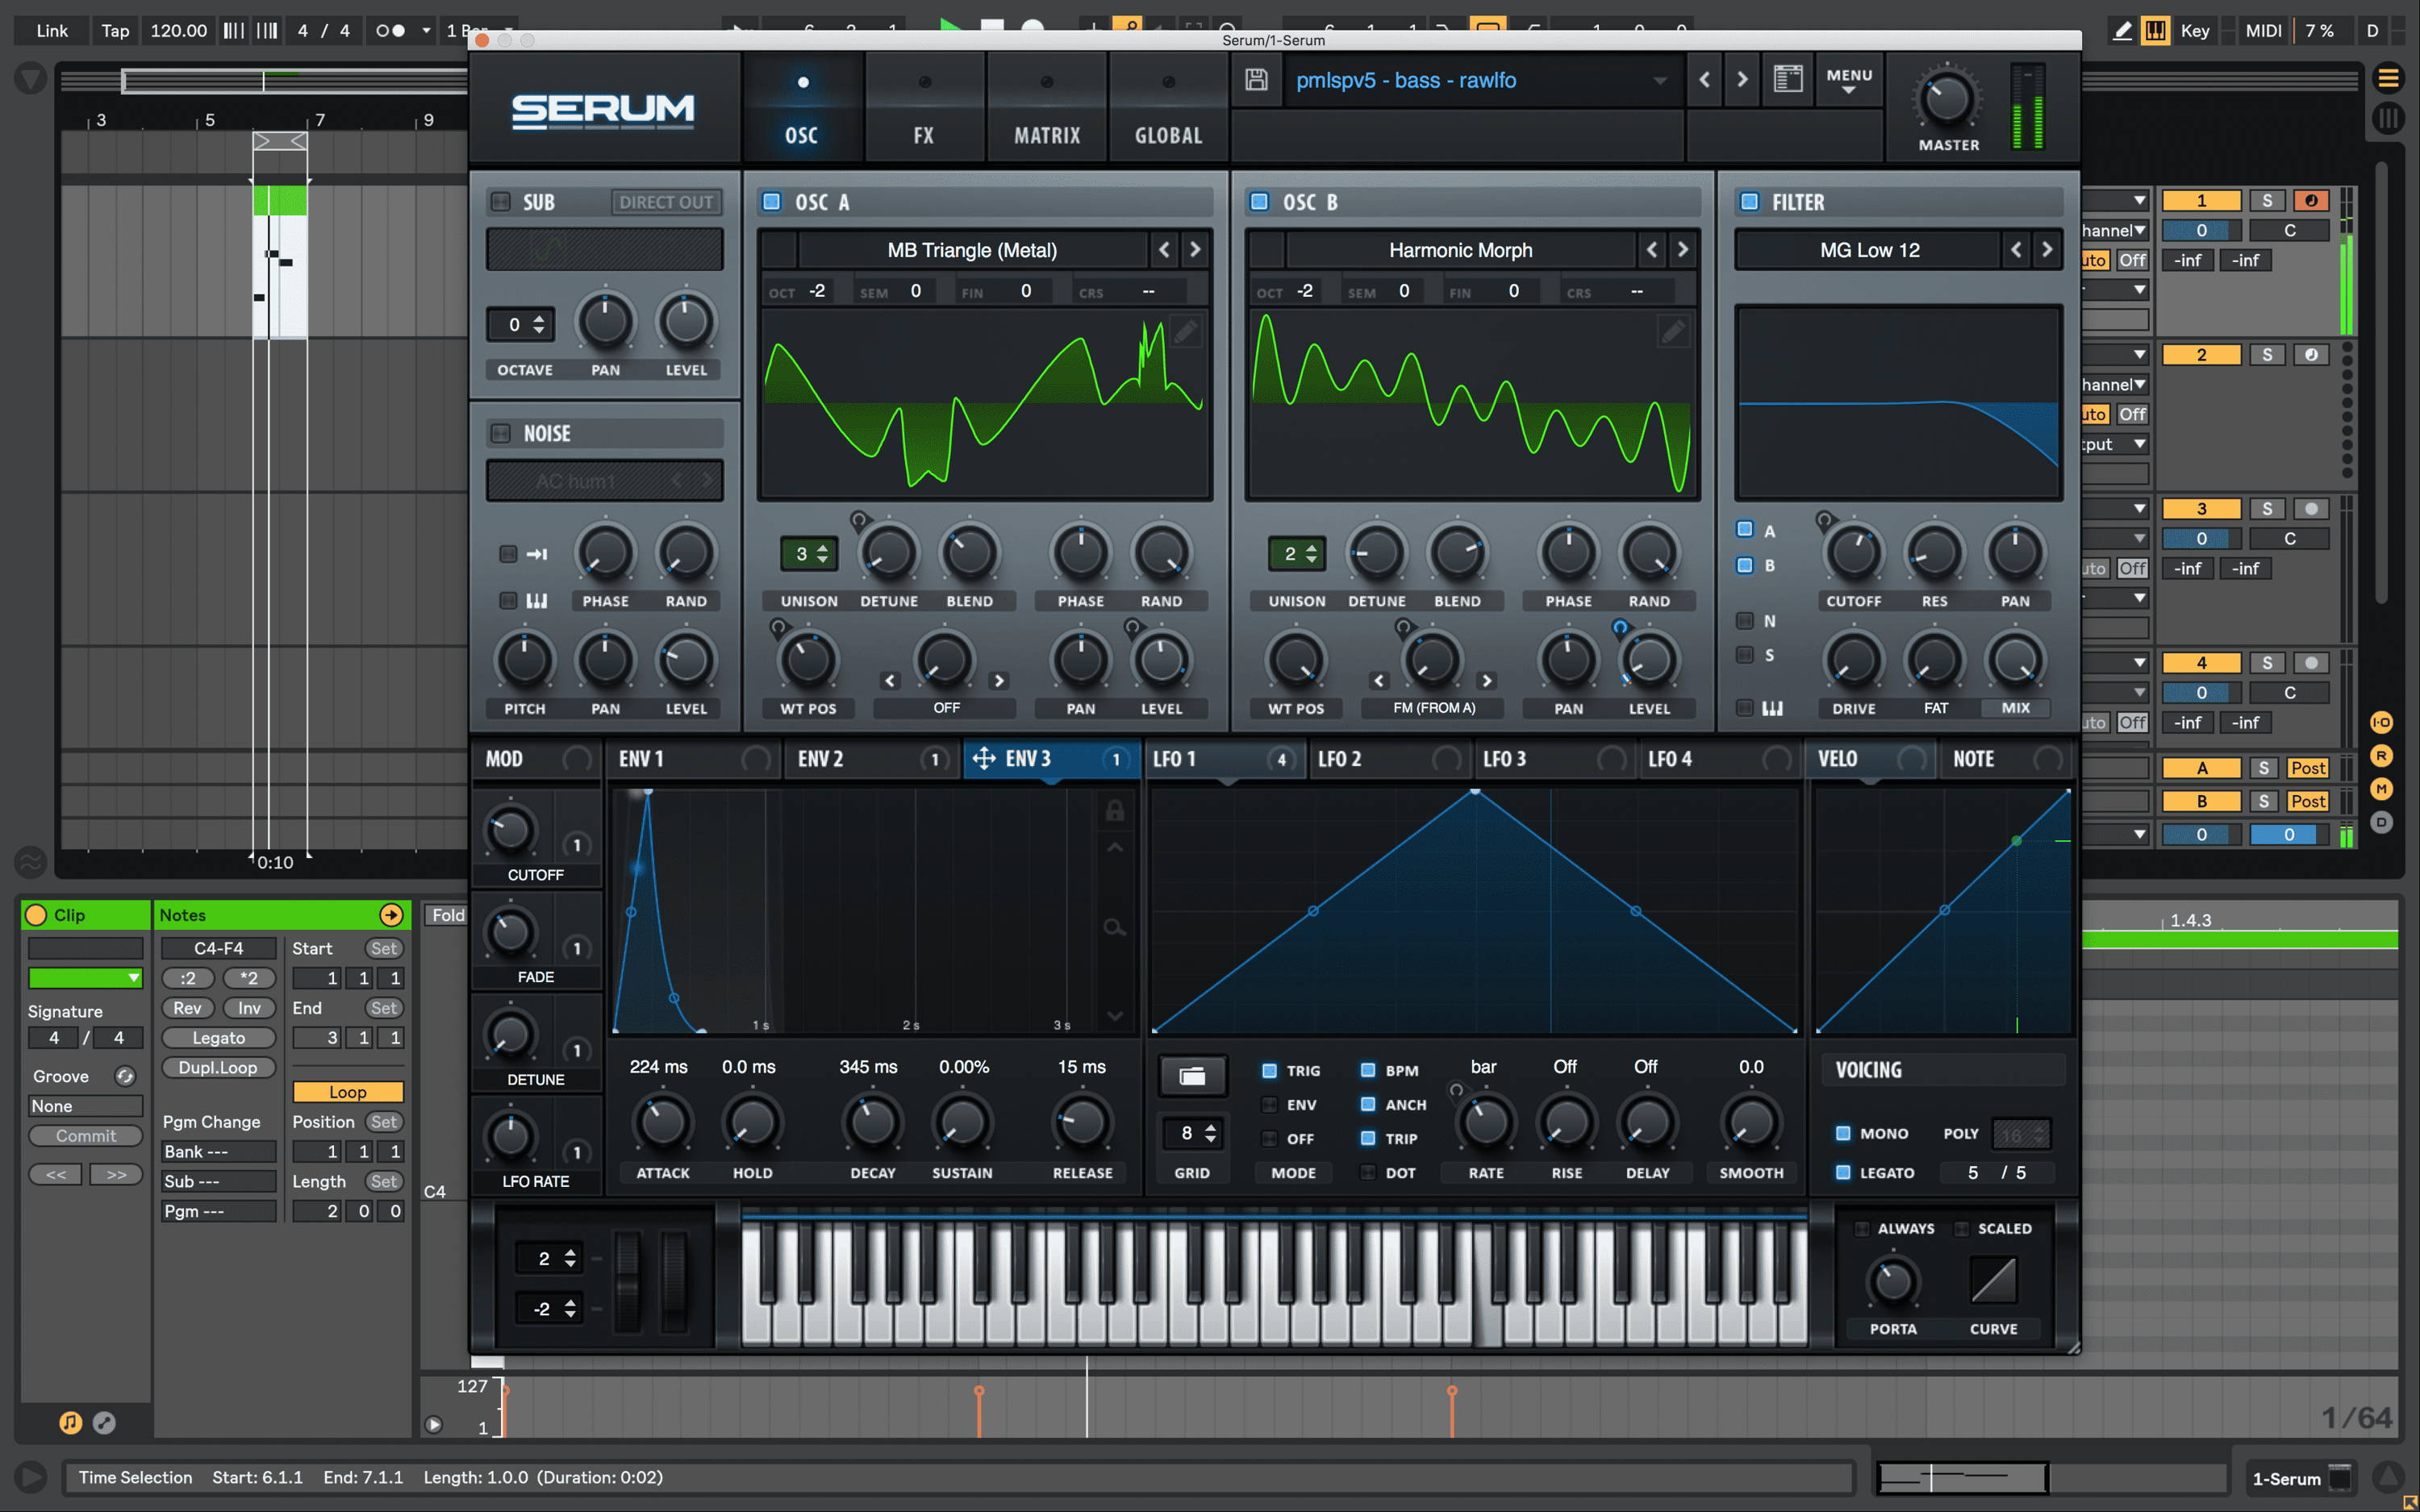Image resolution: width=2420 pixels, height=1512 pixels.
Task: Click the save preset floppy disk icon
Action: pyautogui.click(x=1256, y=80)
